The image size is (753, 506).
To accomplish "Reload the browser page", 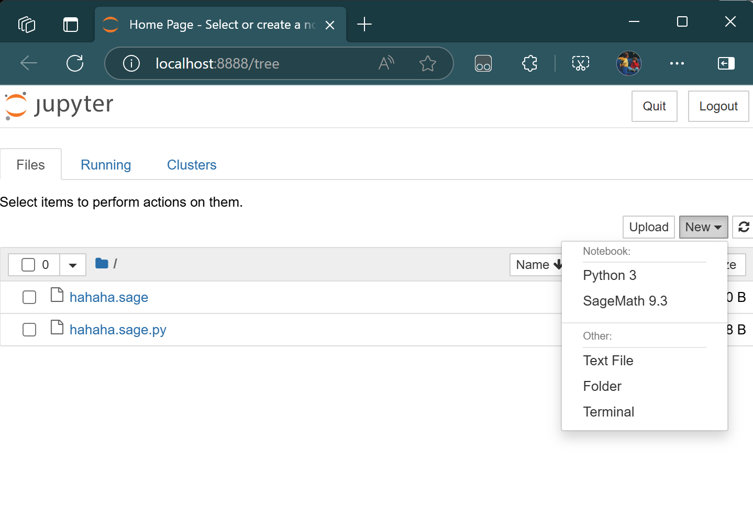I will [75, 63].
